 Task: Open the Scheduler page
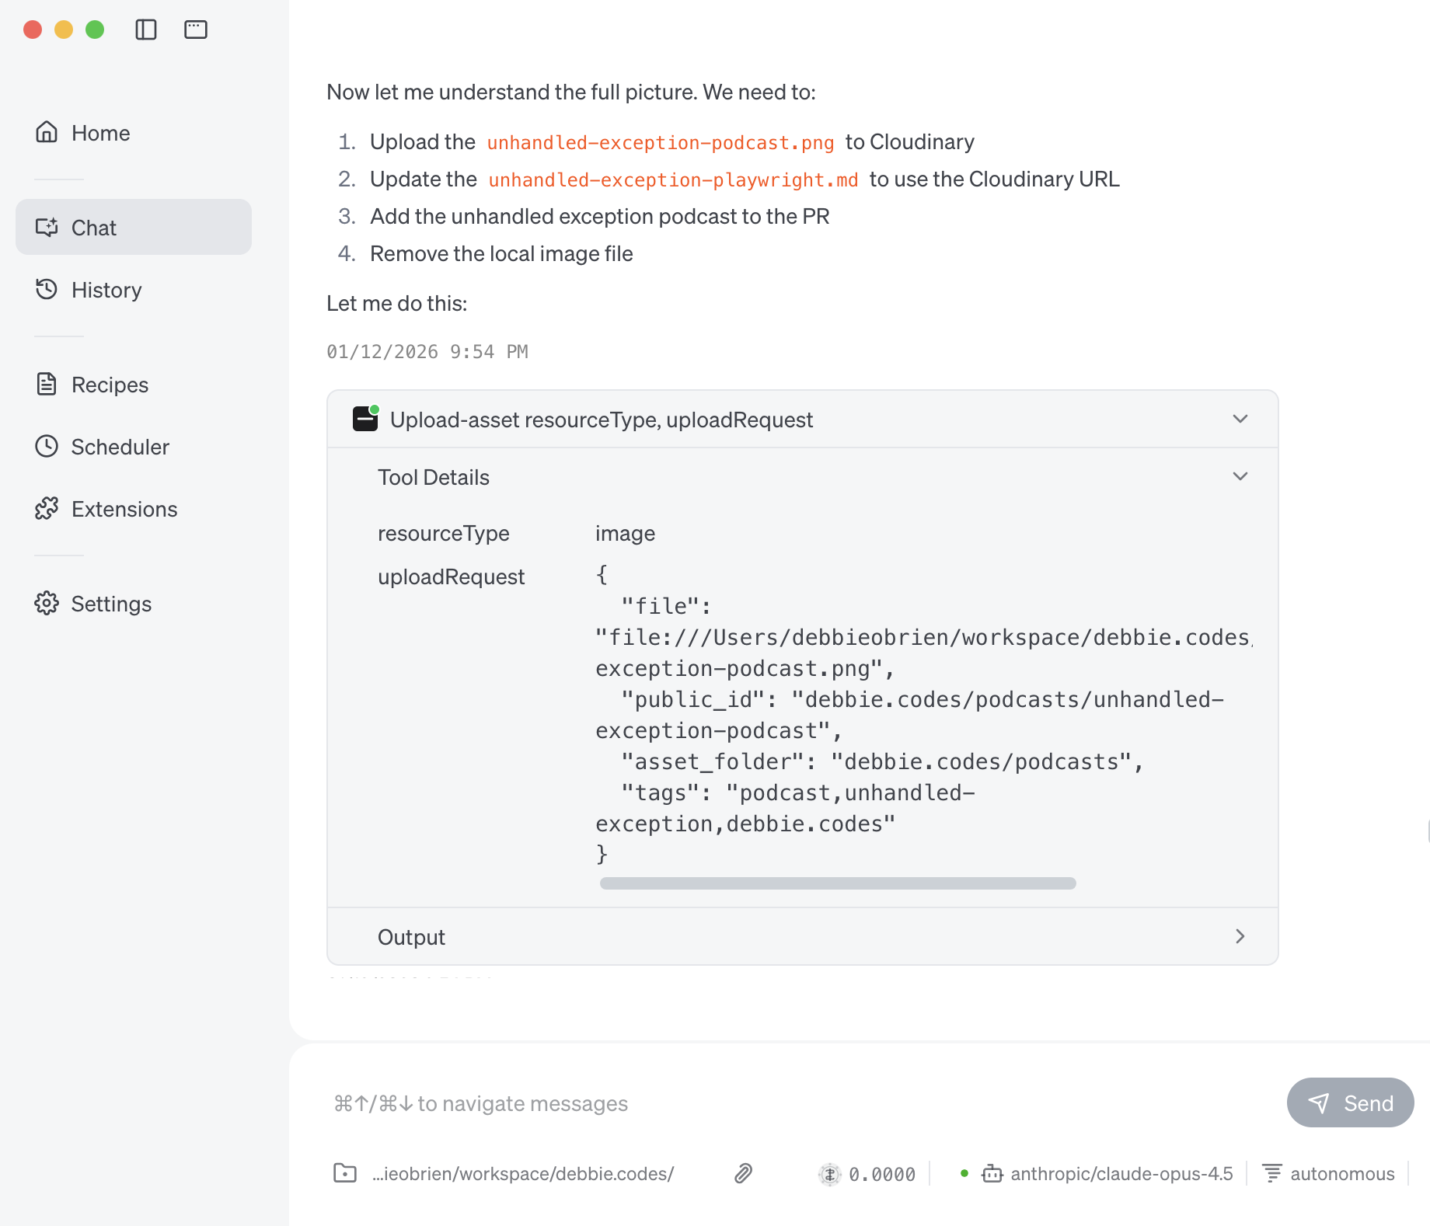pos(120,447)
